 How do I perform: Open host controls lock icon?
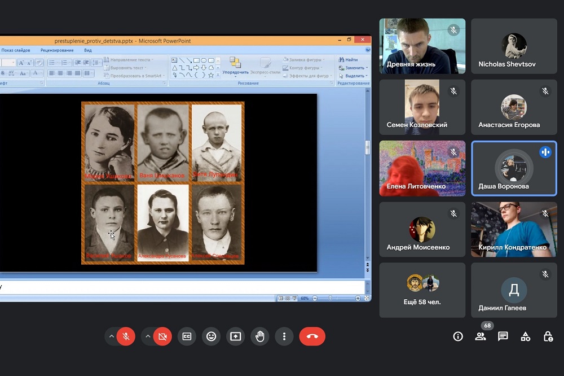pyautogui.click(x=548, y=336)
